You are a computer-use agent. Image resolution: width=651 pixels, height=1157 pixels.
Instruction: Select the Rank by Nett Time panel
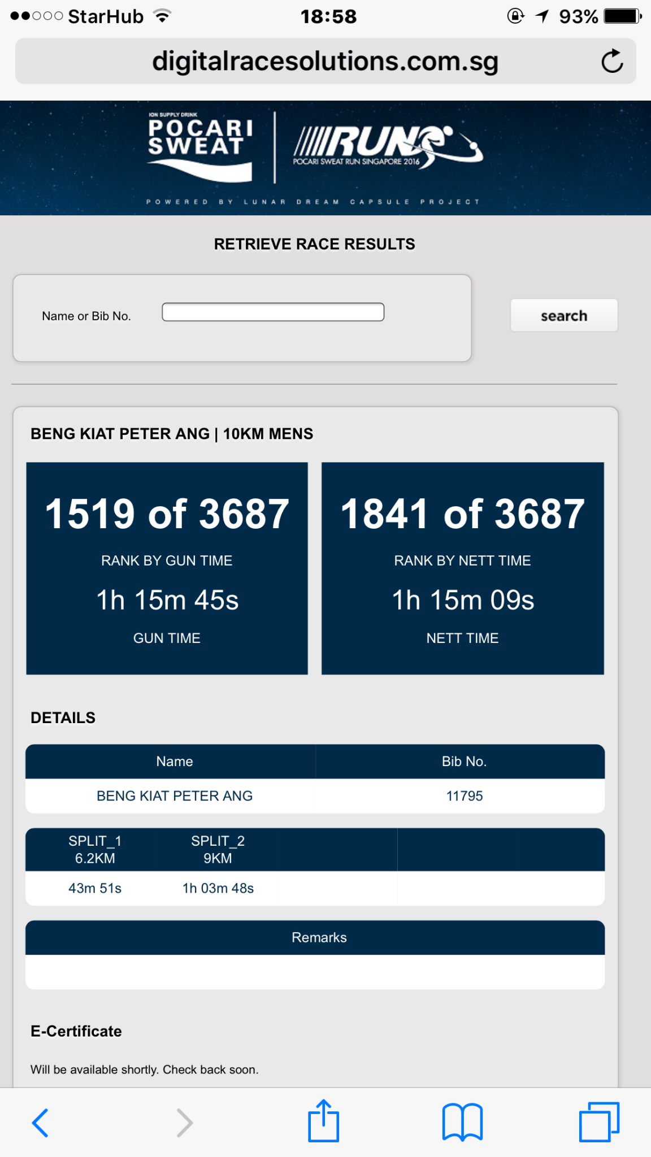coord(462,568)
